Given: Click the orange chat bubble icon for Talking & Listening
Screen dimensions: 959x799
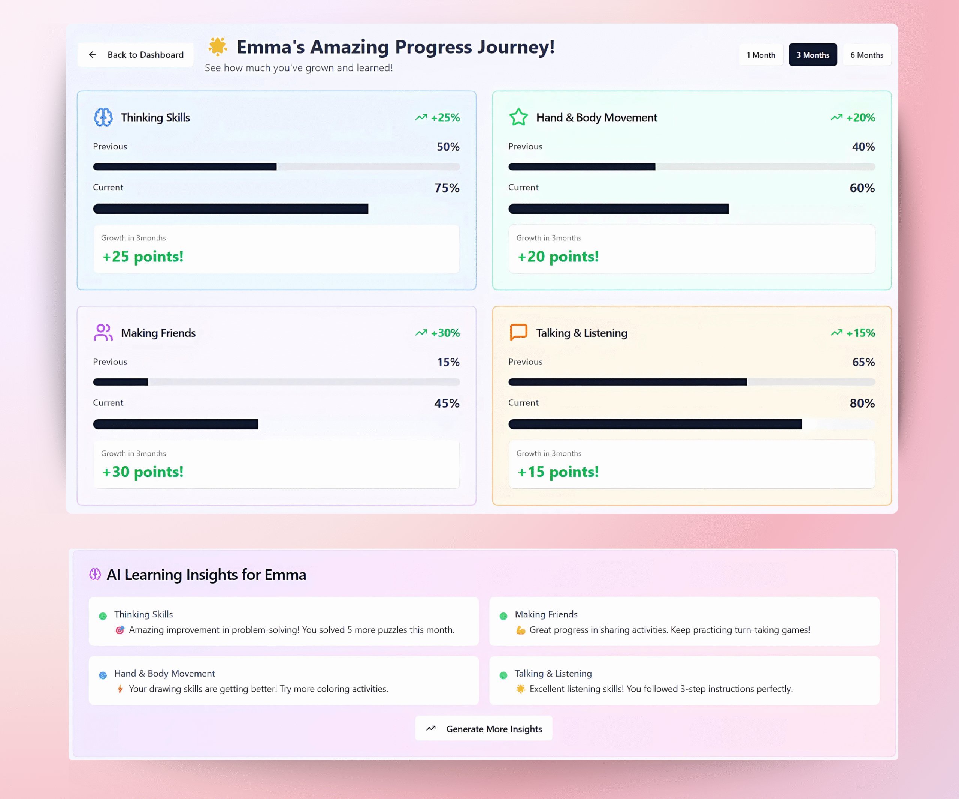Looking at the screenshot, I should pyautogui.click(x=518, y=332).
